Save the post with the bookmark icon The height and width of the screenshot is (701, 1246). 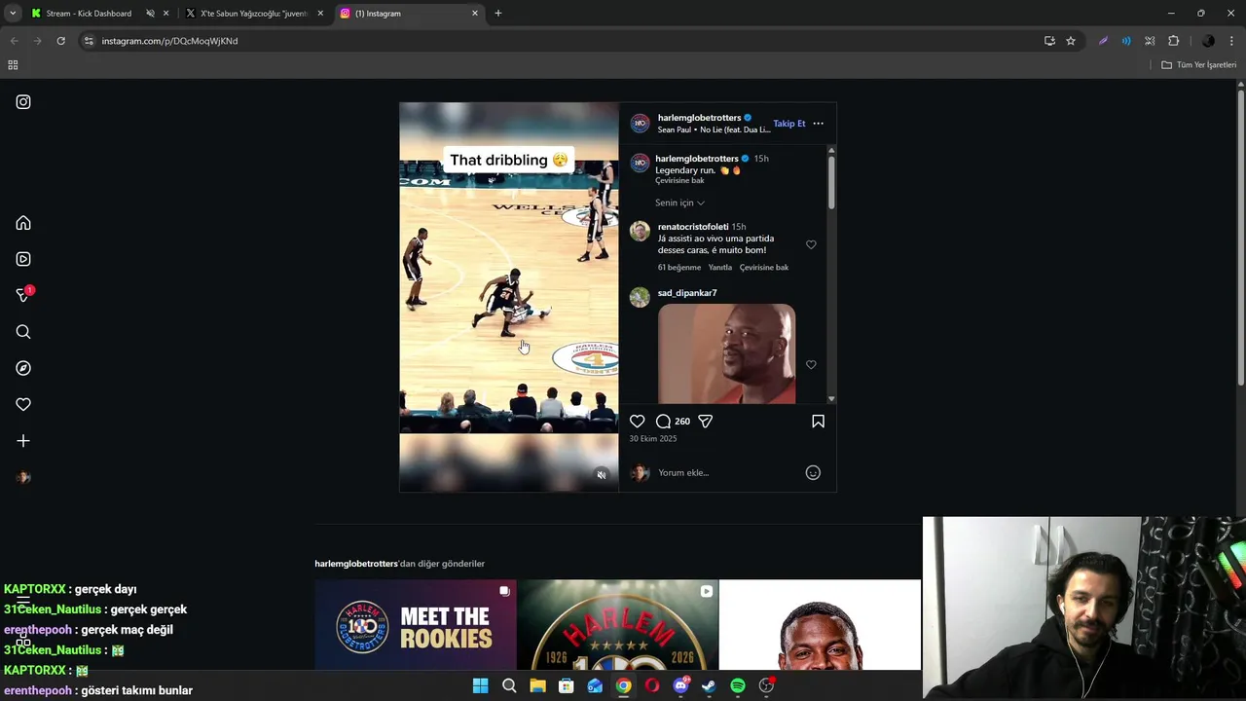pos(818,422)
